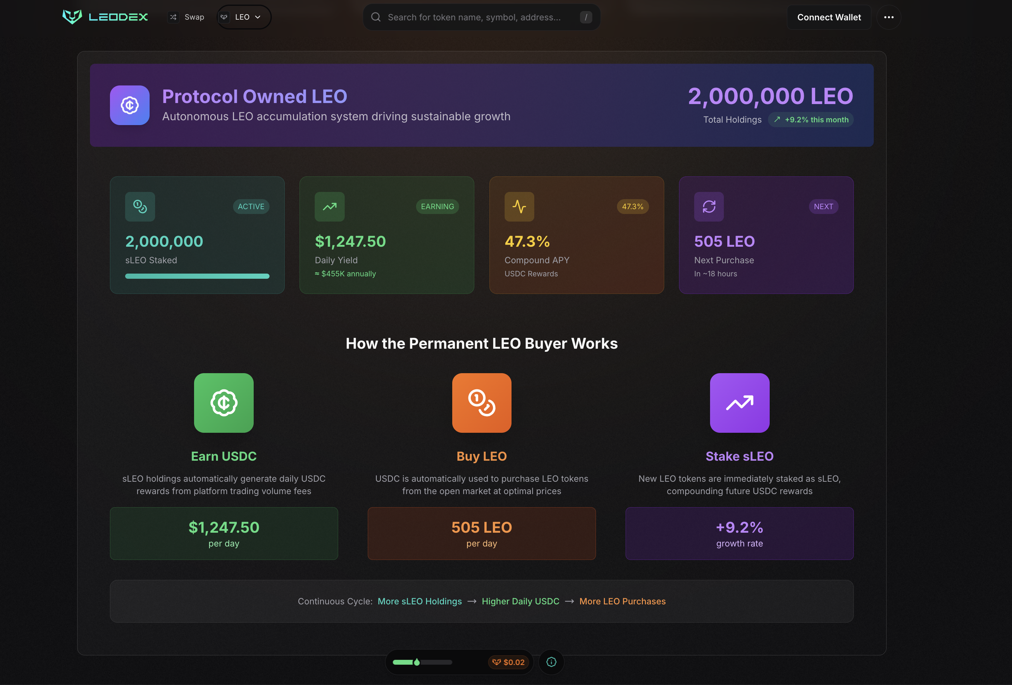Viewport: 1012px width, 685px height.
Task: Click the slash shortcut key badge
Action: 586,17
